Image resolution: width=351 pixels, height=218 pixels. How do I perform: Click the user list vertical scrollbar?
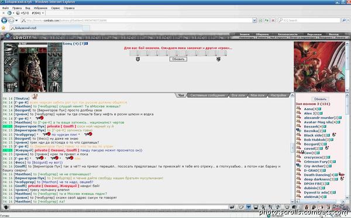click(347, 147)
